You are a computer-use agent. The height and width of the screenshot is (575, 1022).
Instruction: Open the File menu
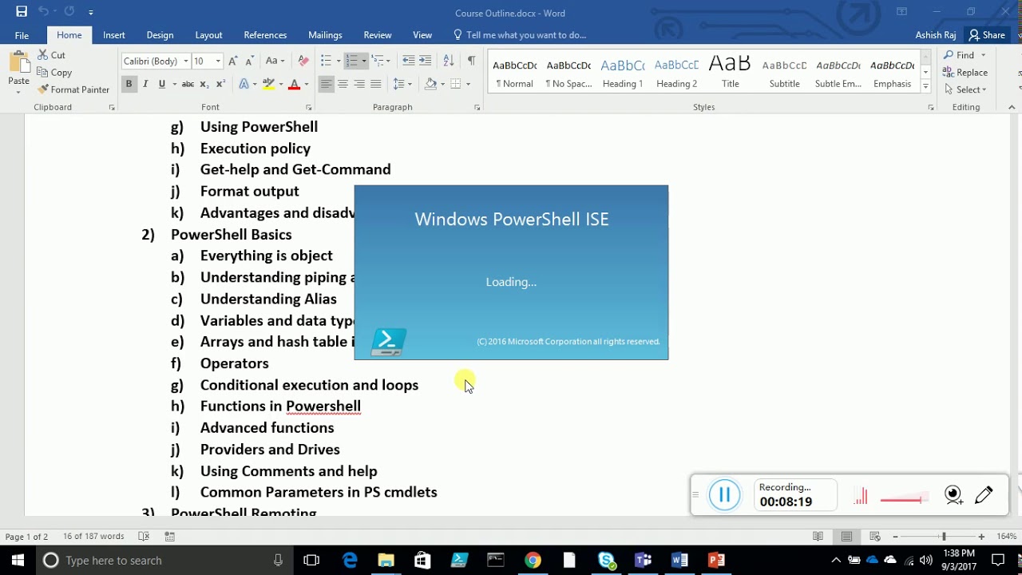[x=22, y=35]
